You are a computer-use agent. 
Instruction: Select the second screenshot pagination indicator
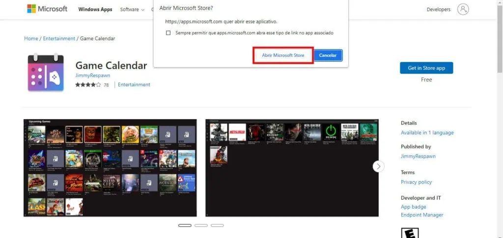point(201,226)
